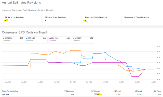
Task: Click the Fiscal Period Ending column header
Action: click(10, 91)
